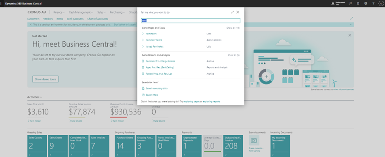The width and height of the screenshot is (385, 157).
Task: Open Reminders page result
Action: pyautogui.click(x=151, y=34)
